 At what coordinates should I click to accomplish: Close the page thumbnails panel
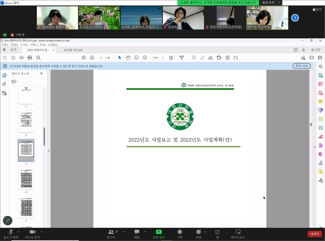pos(42,73)
